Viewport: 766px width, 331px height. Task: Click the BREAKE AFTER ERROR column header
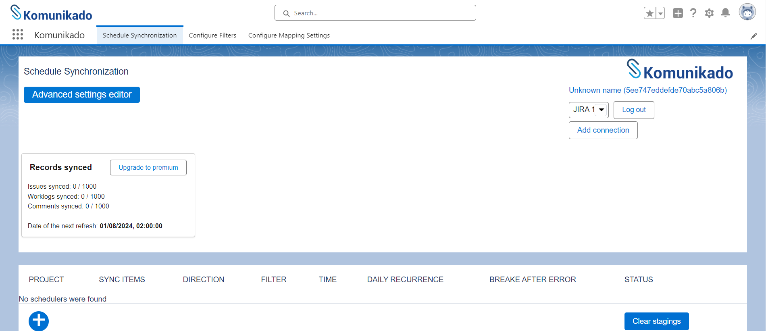click(533, 279)
